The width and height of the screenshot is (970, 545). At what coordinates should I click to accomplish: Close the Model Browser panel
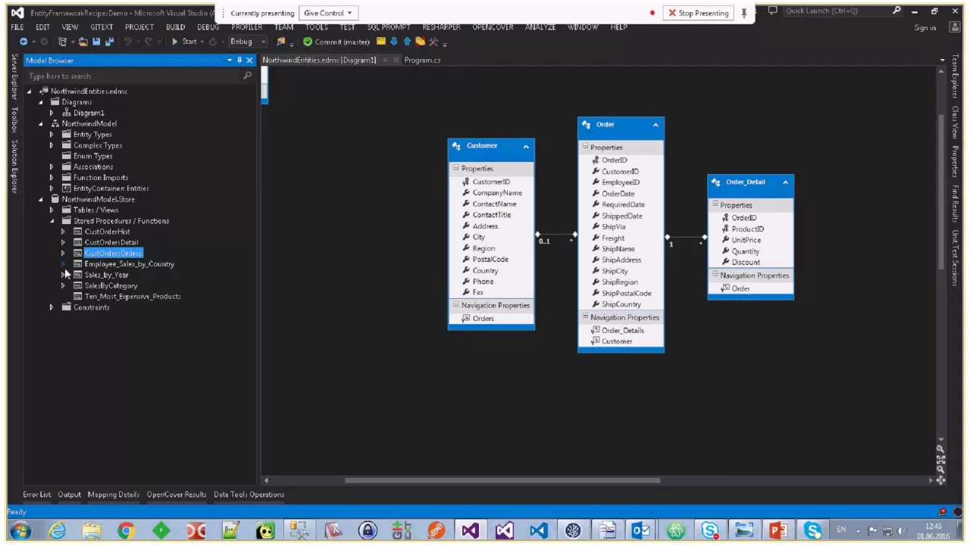coord(249,60)
